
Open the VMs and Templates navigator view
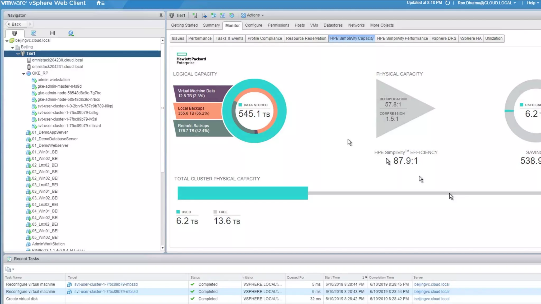click(34, 33)
